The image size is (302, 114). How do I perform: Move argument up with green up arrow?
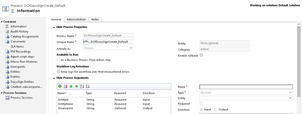tap(71, 86)
